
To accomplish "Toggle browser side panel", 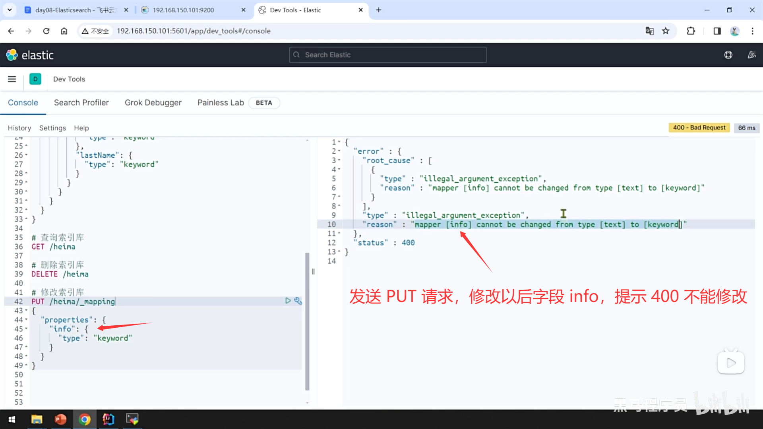I will pyautogui.click(x=717, y=31).
